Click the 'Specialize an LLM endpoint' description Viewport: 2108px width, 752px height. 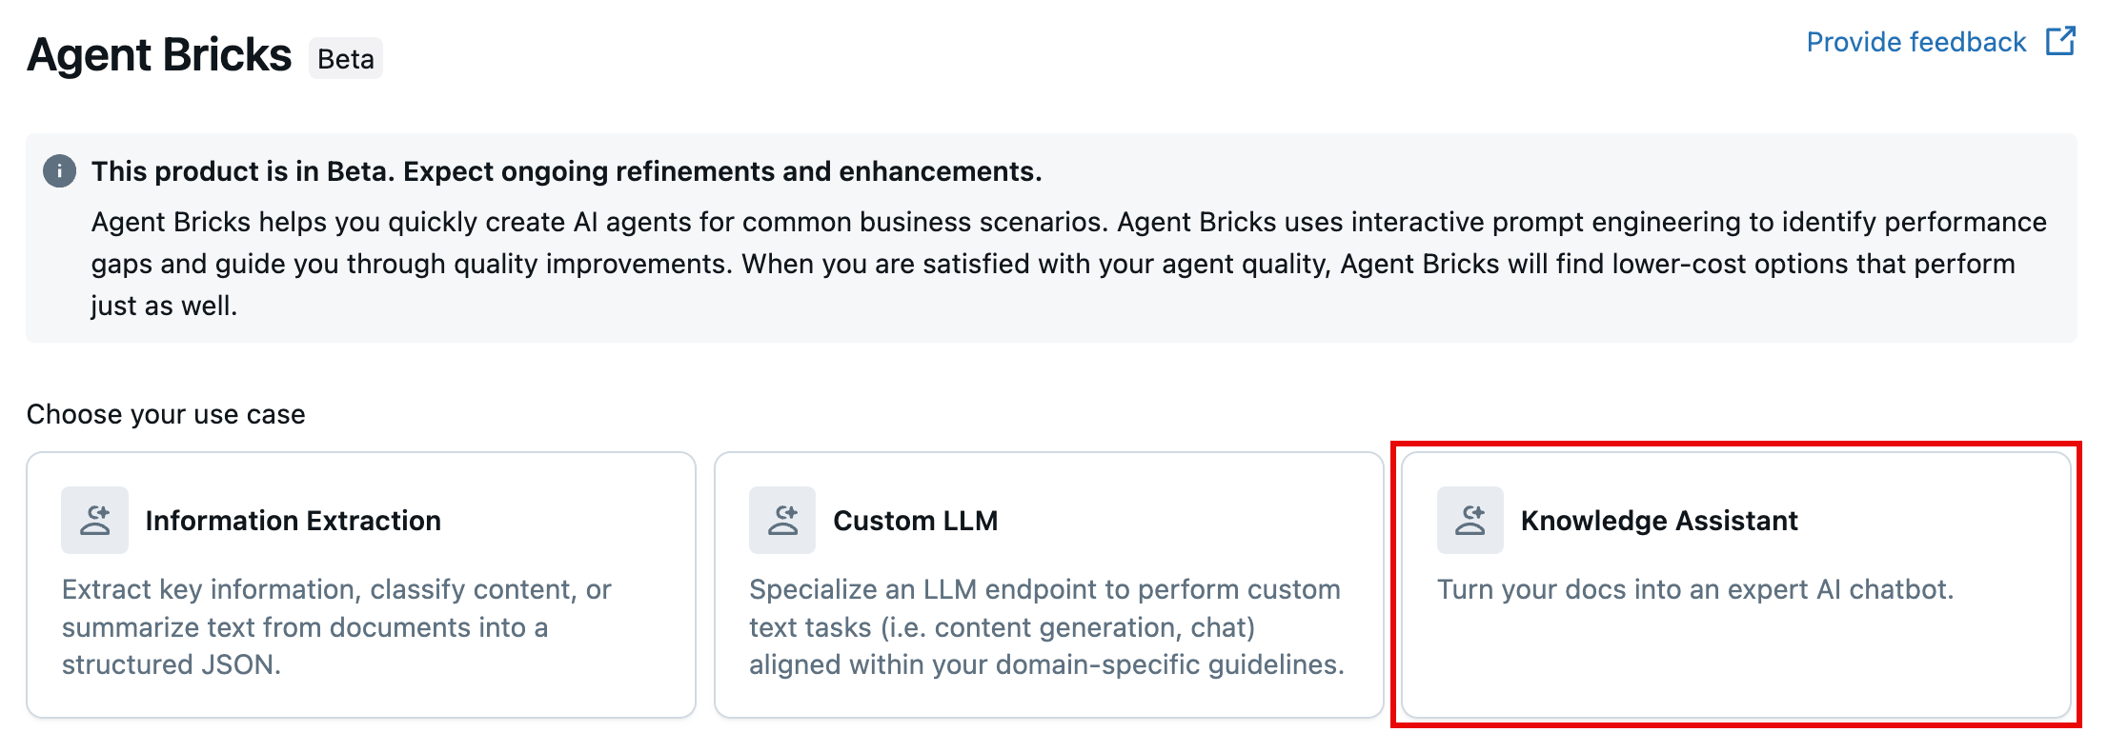tap(1044, 589)
